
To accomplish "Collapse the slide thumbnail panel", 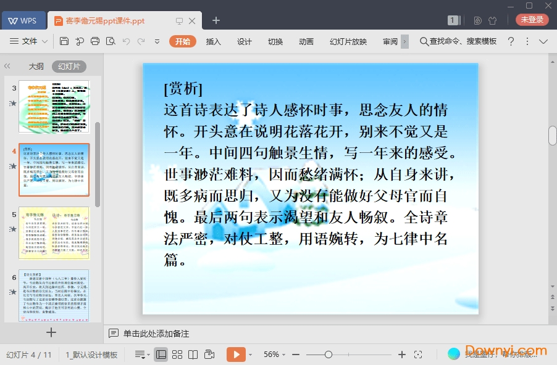I will (x=7, y=67).
